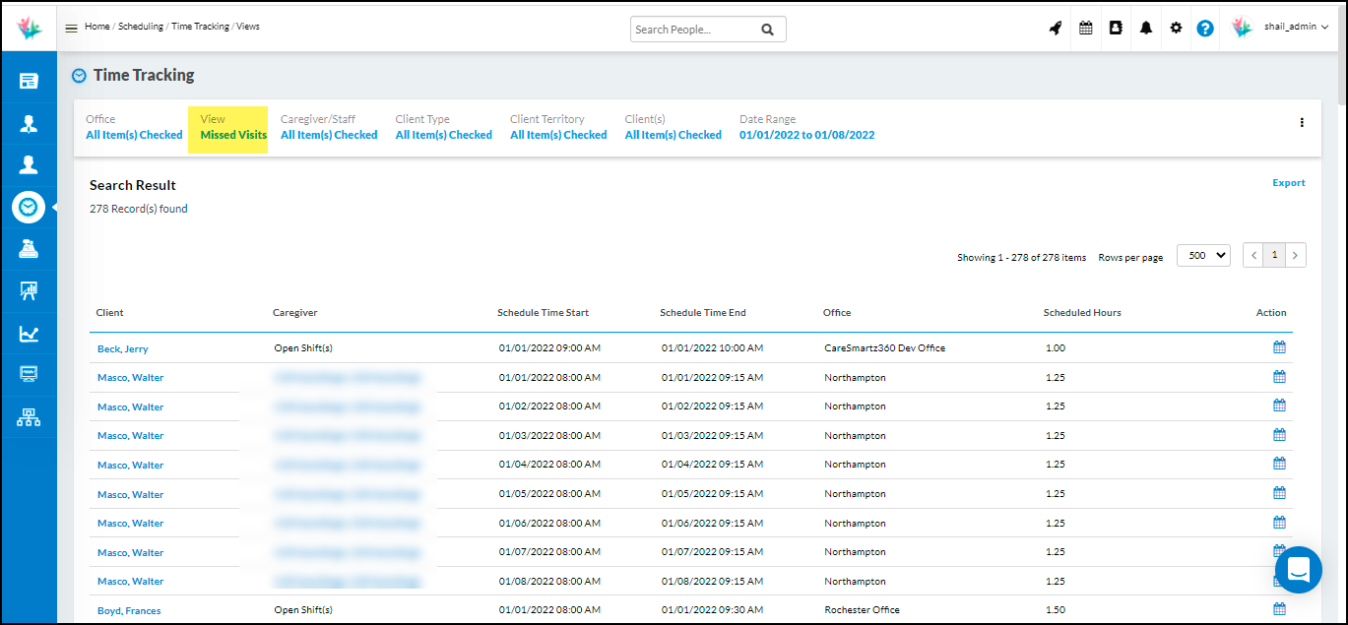
Task: Click the rocket icon in top bar
Action: pos(1056,29)
